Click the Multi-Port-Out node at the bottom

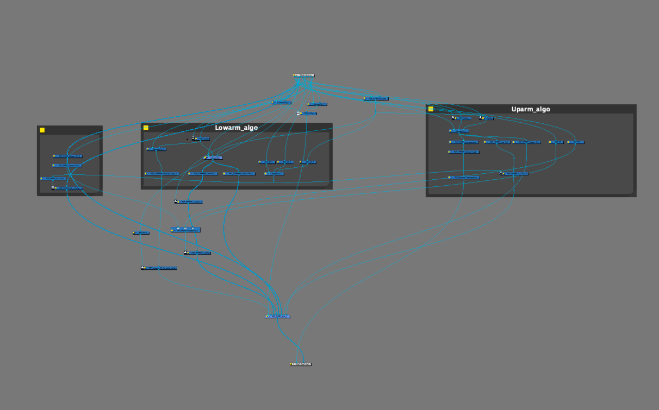(301, 364)
